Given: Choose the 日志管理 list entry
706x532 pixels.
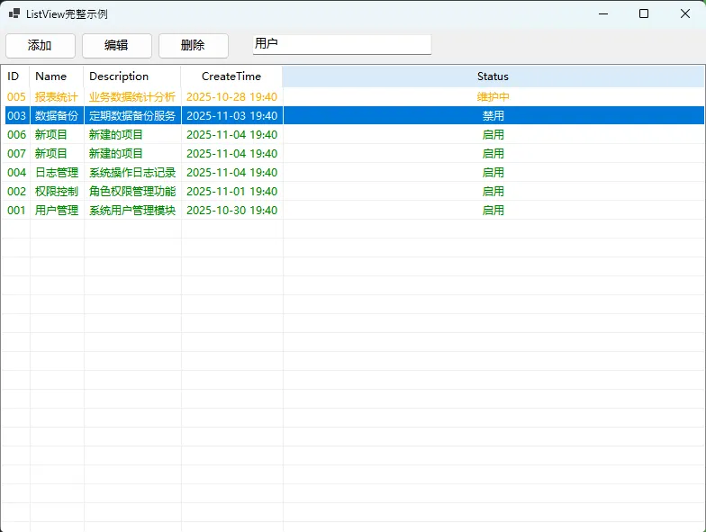Looking at the screenshot, I should coord(56,172).
